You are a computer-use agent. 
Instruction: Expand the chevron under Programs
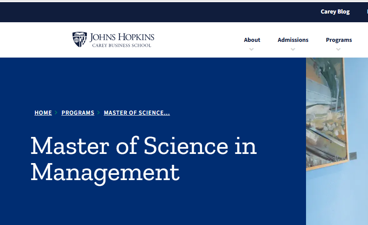pyautogui.click(x=338, y=49)
